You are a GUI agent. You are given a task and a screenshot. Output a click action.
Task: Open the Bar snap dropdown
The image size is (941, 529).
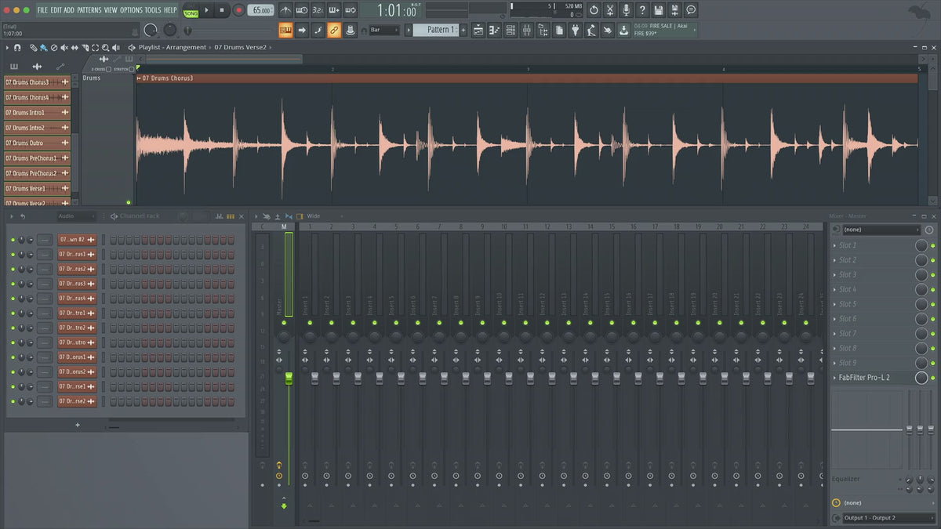click(x=384, y=30)
